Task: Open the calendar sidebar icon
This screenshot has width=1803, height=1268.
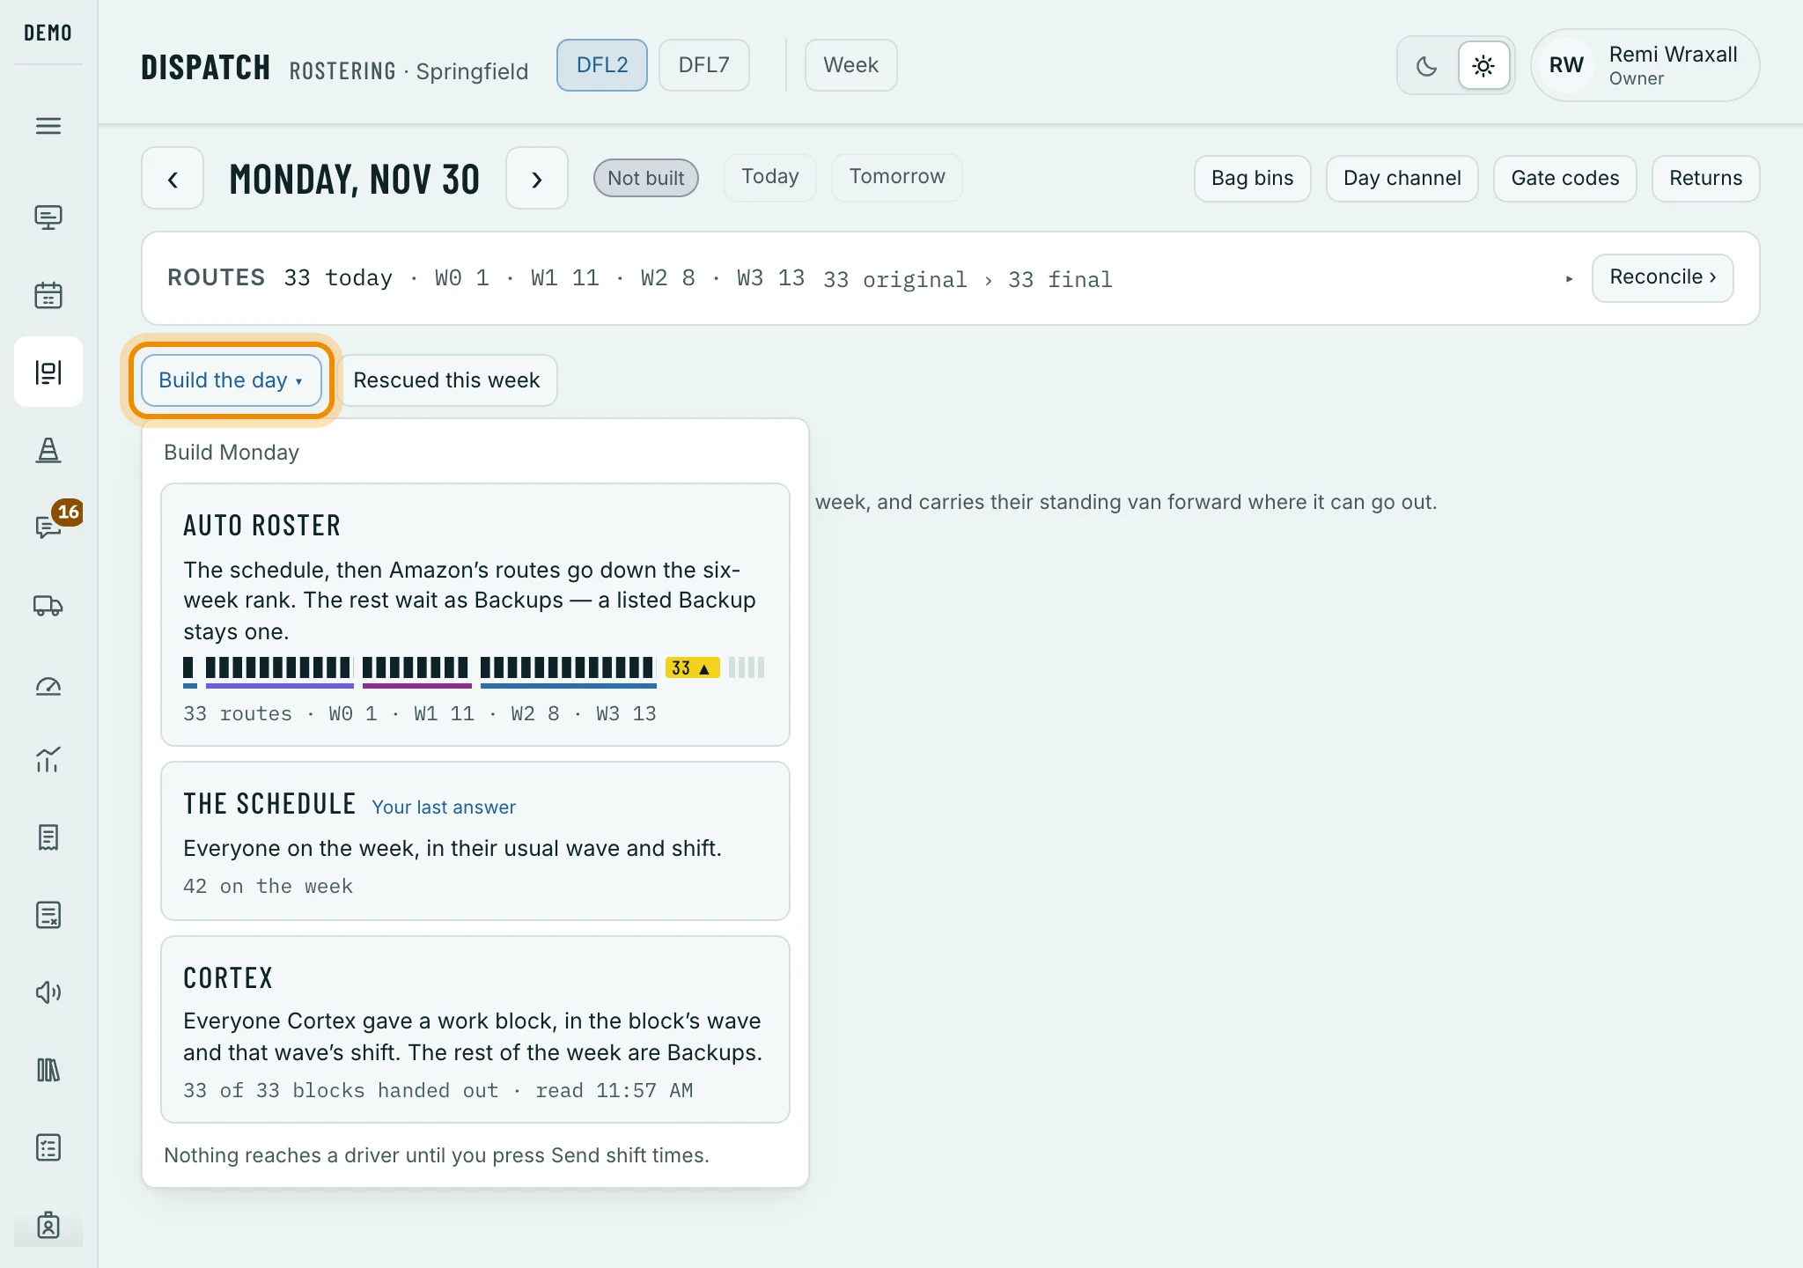Action: tap(48, 295)
